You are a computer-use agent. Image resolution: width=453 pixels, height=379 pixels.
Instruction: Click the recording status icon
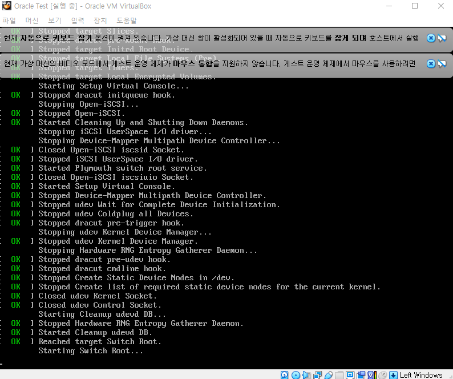click(361, 375)
